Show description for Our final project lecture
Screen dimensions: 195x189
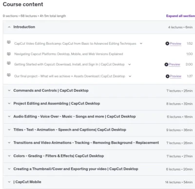[130, 76]
